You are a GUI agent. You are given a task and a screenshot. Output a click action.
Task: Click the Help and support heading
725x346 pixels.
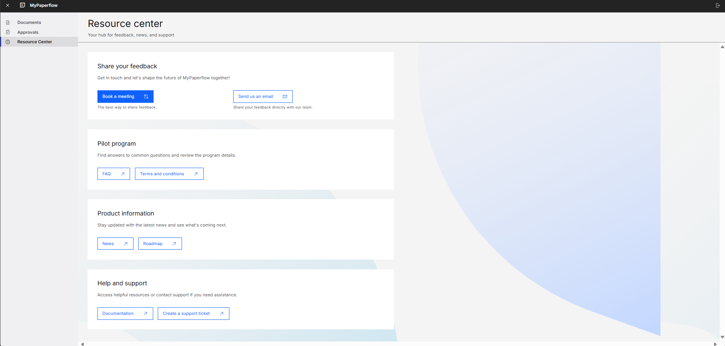122,283
